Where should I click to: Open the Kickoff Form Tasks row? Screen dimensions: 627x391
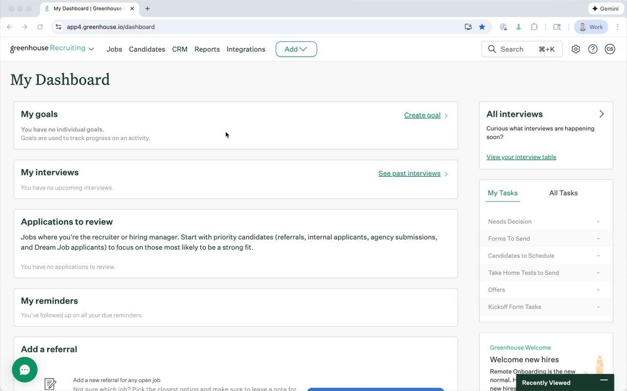point(546,307)
